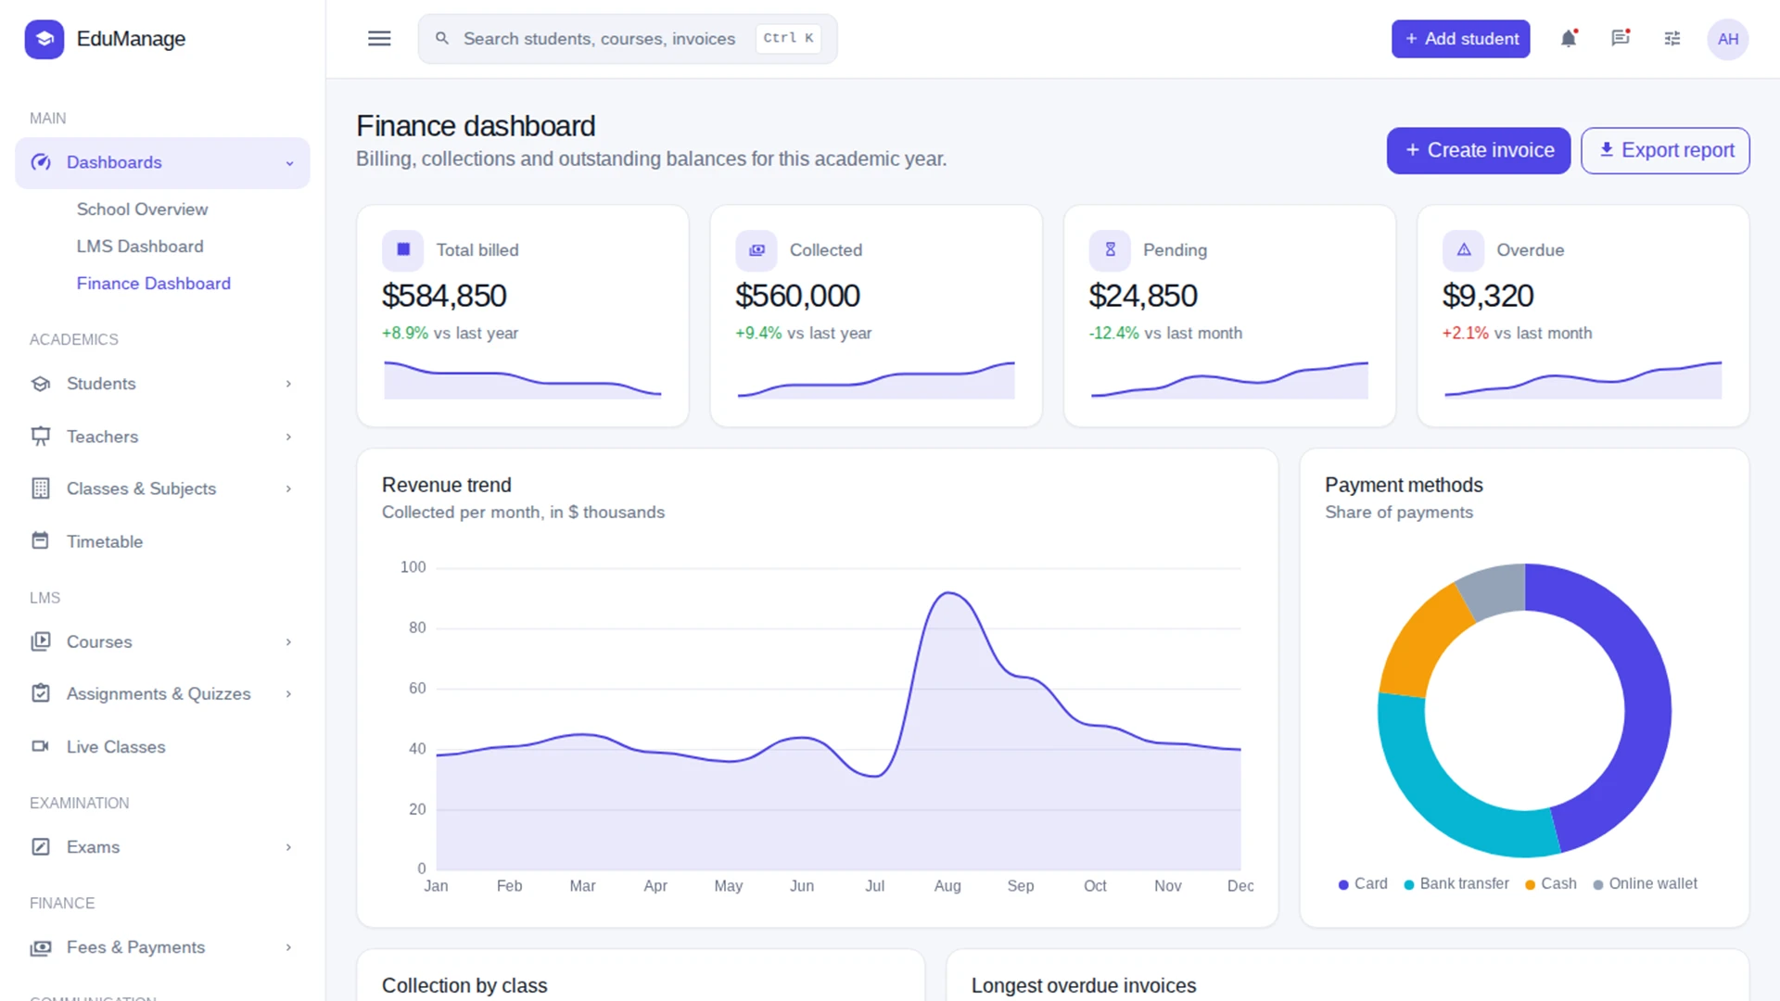Expand Fees & Payments submenu chevron
The width and height of the screenshot is (1780, 1001).
[288, 947]
